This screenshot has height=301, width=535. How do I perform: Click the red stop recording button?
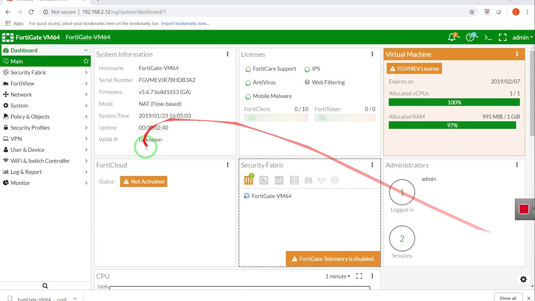point(524,209)
